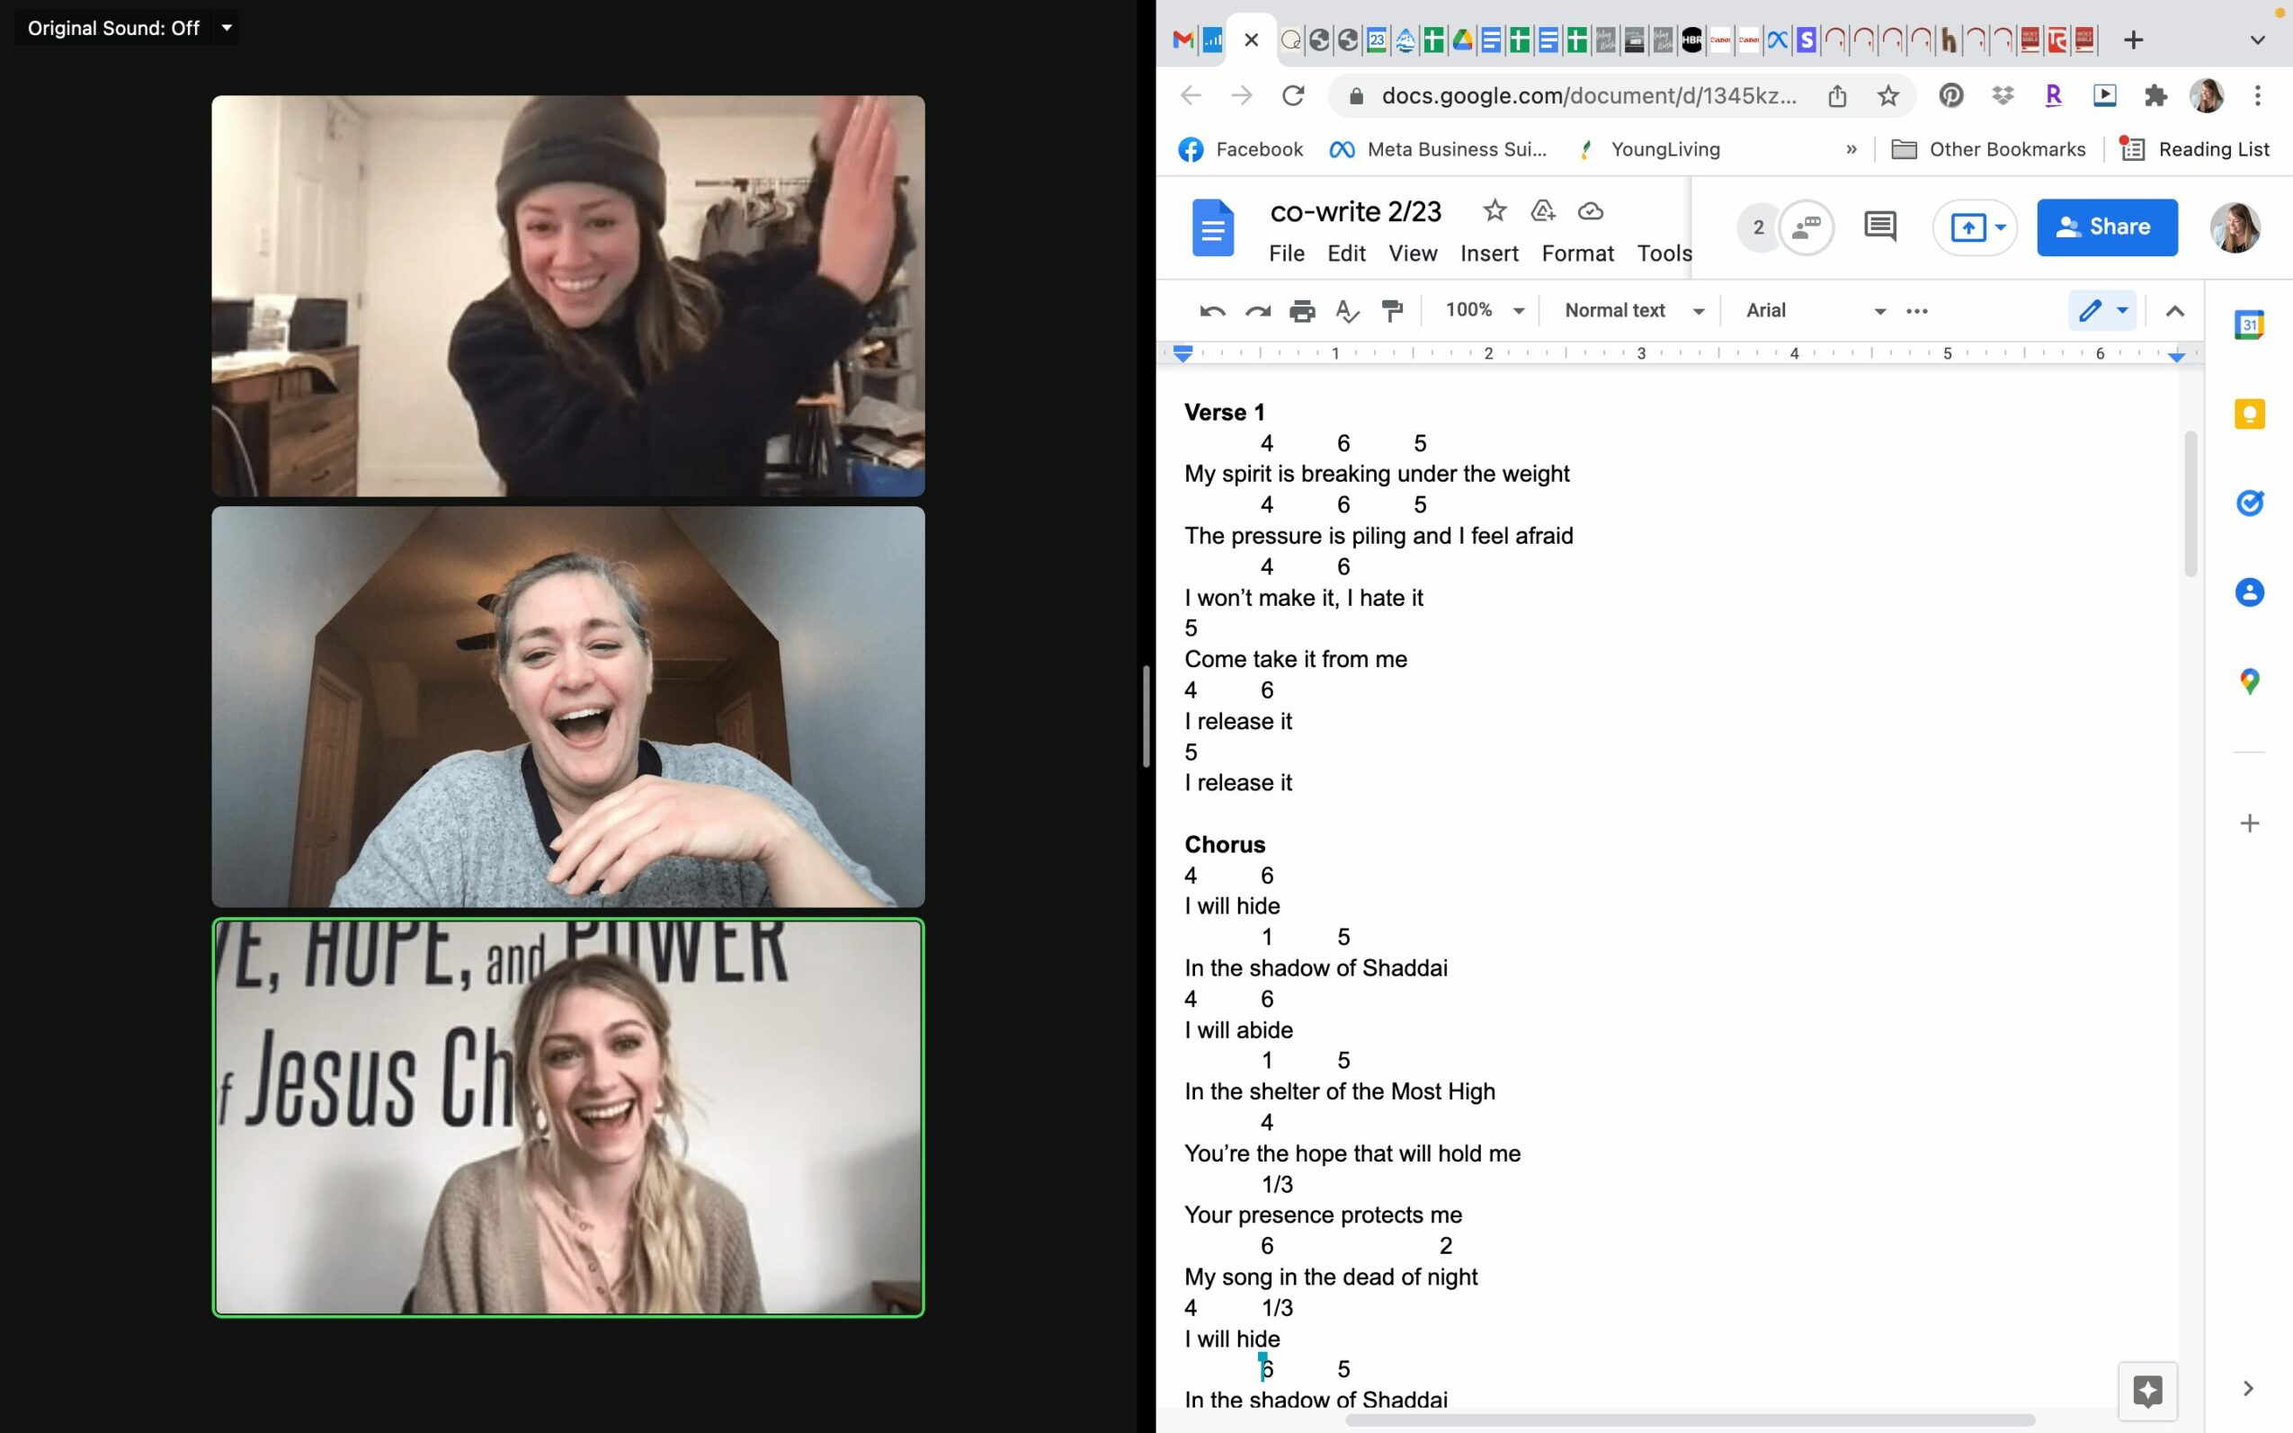Collapse the Docs menus with the chevron
Image resolution: width=2293 pixels, height=1433 pixels.
tap(2175, 311)
